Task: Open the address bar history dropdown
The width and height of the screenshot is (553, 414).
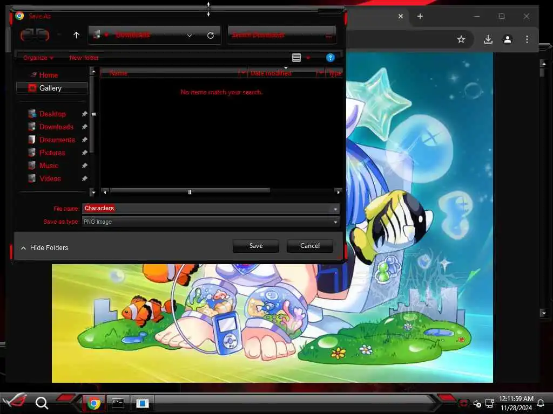Action: (x=190, y=35)
